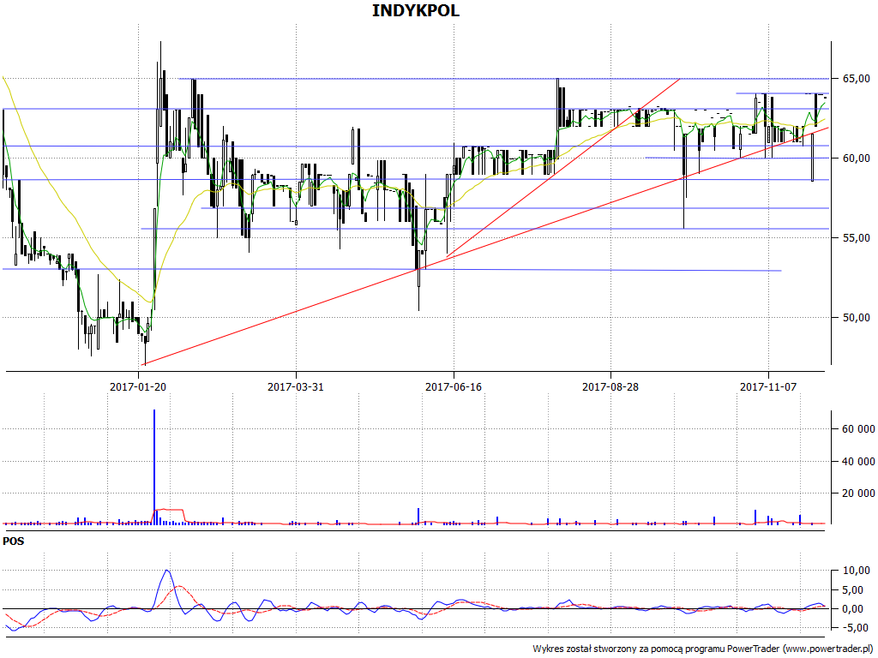
Task: Click the 60,00 price axis label
Action: [x=857, y=159]
